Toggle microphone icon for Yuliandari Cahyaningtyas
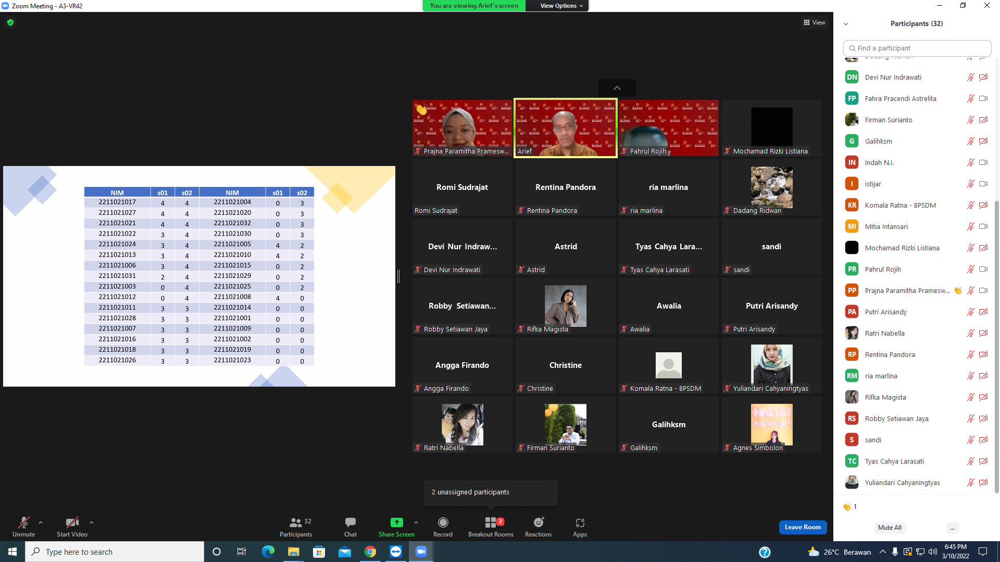The width and height of the screenshot is (1000, 562). tap(970, 482)
